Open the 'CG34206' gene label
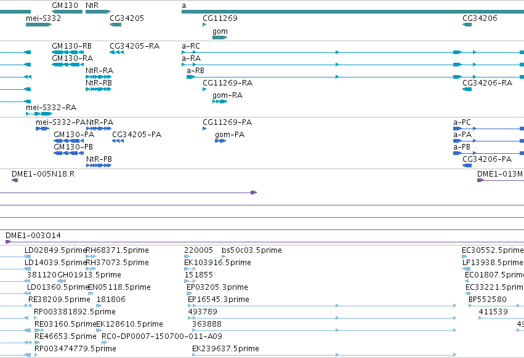Screen dimensions: 524x358 [x=480, y=18]
